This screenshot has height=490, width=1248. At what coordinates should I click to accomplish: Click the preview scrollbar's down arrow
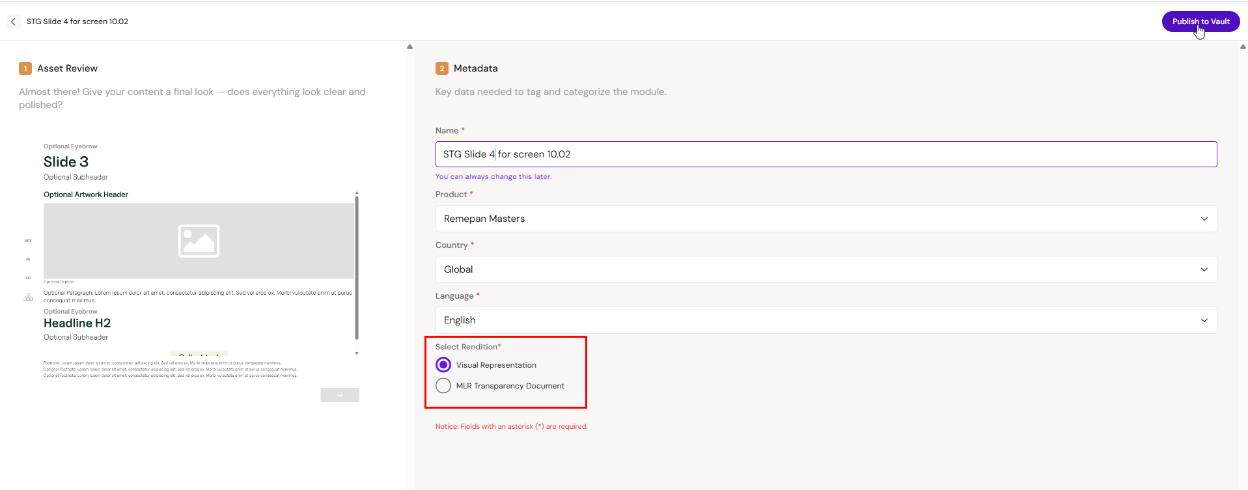pos(357,353)
